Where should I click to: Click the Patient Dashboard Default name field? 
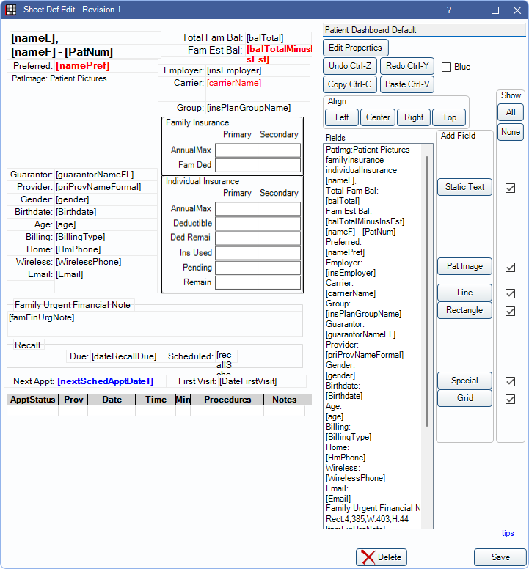pyautogui.click(x=423, y=30)
